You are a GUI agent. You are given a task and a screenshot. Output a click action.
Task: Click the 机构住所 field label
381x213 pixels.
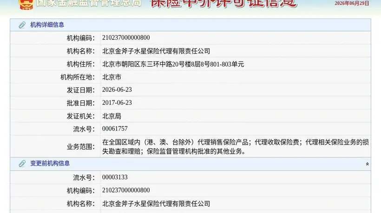(x=81, y=64)
